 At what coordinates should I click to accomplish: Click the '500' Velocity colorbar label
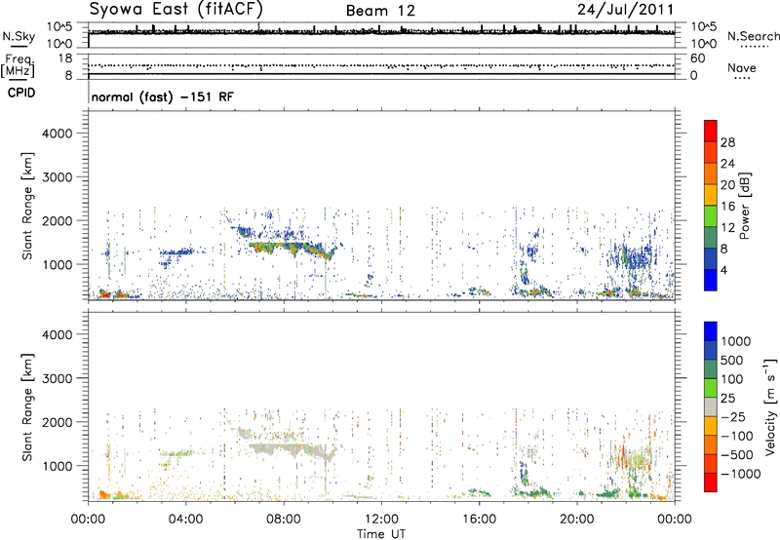[x=732, y=361]
